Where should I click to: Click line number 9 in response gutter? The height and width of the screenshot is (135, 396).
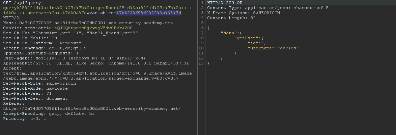tap(202, 43)
